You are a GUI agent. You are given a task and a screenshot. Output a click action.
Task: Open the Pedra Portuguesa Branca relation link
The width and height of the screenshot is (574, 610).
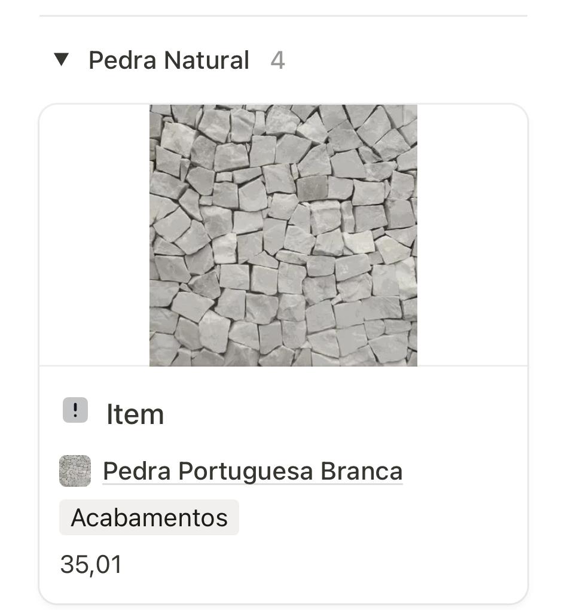tap(252, 471)
